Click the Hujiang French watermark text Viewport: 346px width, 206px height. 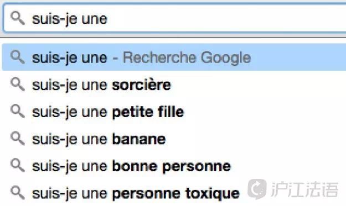304,189
